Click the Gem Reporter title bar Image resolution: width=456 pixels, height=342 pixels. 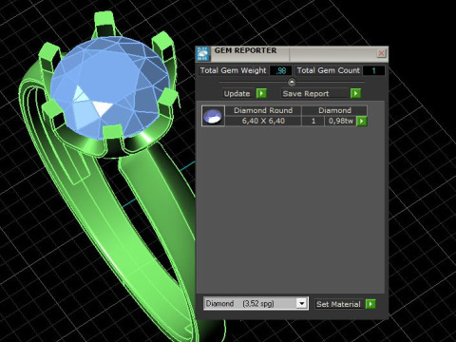(292, 53)
